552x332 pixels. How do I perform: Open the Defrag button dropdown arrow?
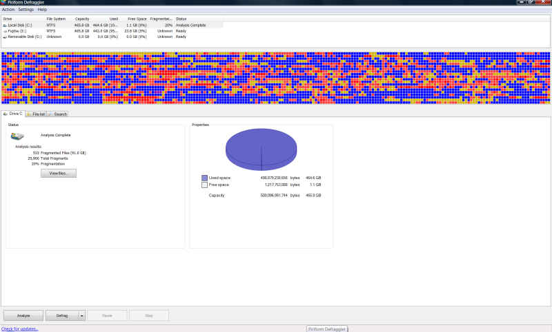[81, 315]
